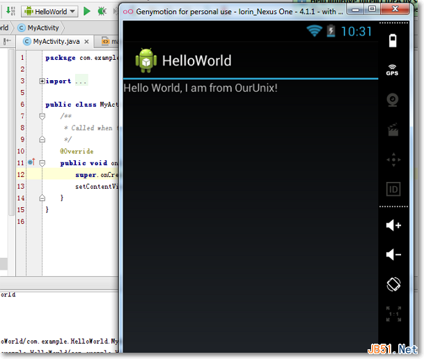This screenshot has height=359, width=424.
Task: Click the @Override annotation on line 10
Action: [x=77, y=151]
